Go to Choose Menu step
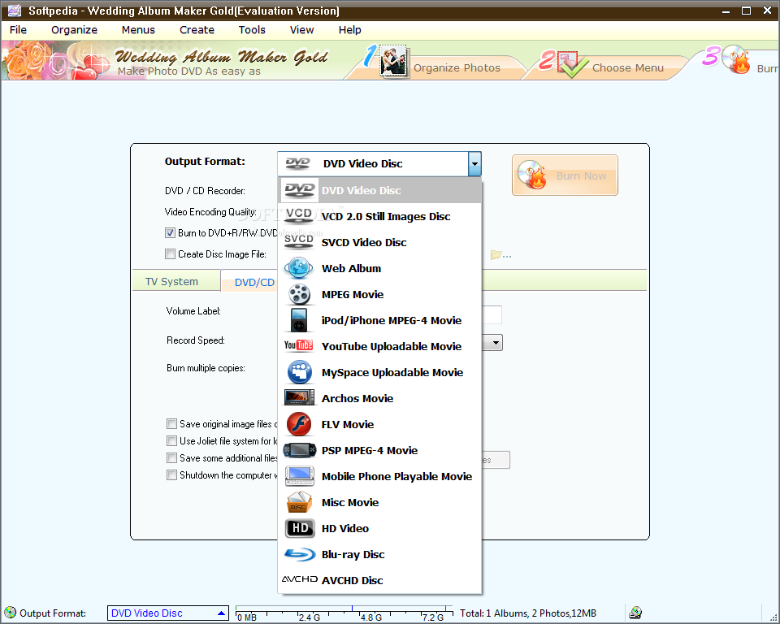Viewport: 780px width, 624px height. click(628, 68)
